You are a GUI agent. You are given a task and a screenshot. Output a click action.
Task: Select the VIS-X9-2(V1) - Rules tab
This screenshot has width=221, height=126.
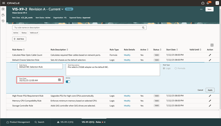click(91, 122)
